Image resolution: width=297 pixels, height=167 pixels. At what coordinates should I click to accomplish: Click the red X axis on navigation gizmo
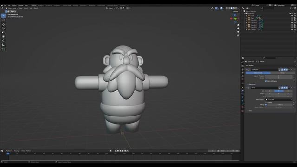[231, 19]
